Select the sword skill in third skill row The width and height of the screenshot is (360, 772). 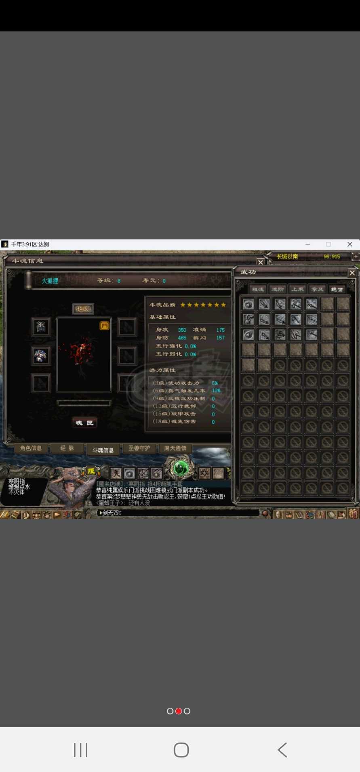[264, 334]
